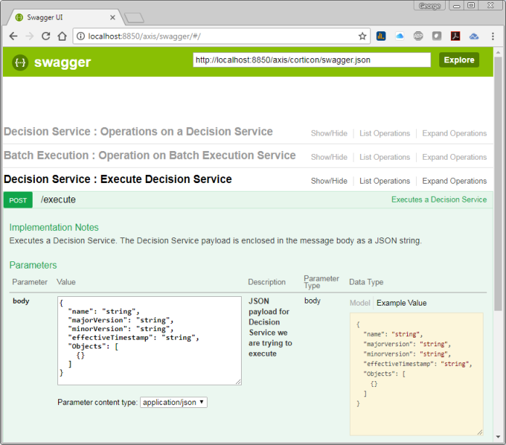506x445 pixels.
Task: Open the grey square extension icon
Action: point(436,36)
